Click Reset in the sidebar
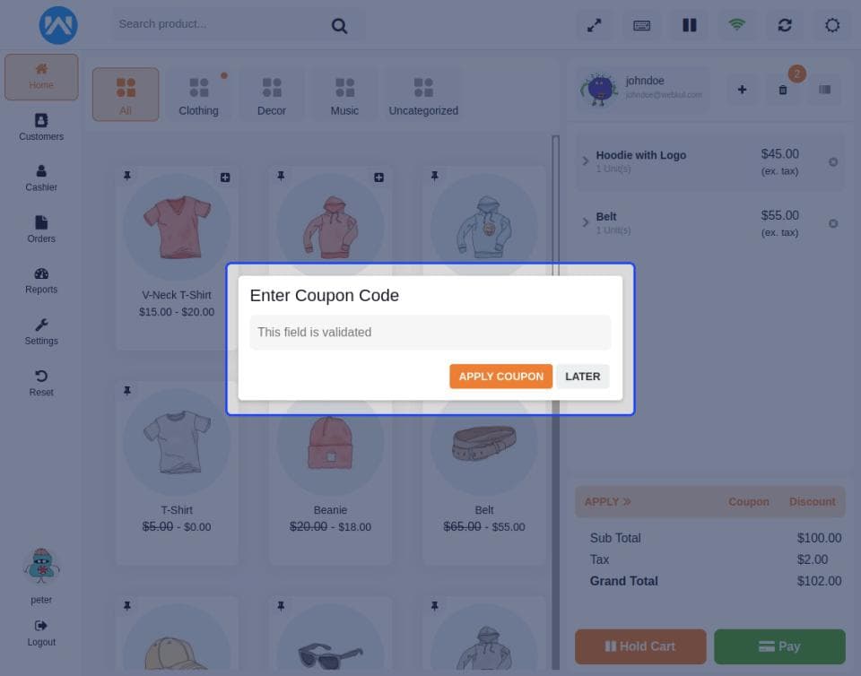 pos(41,383)
